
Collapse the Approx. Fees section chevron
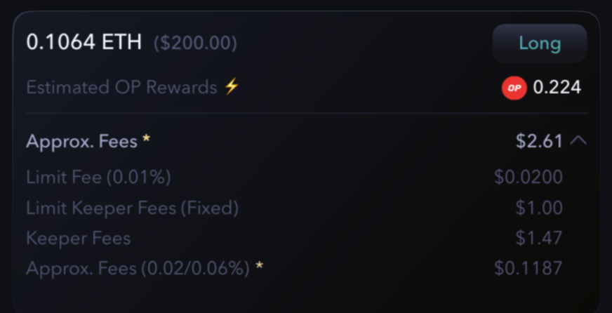pyautogui.click(x=578, y=140)
